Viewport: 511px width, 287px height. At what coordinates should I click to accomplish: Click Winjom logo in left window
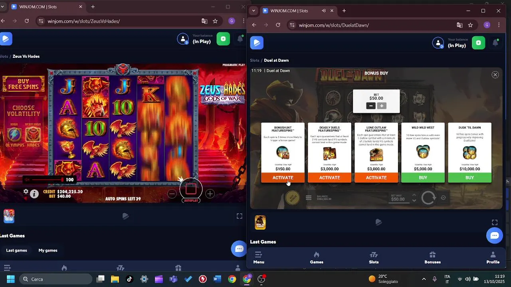point(6,39)
